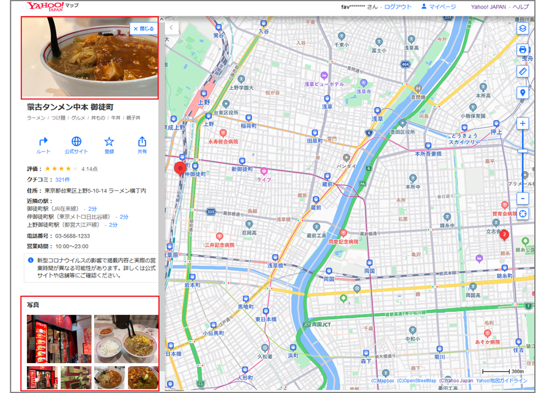Click the 蔵前 subway station icon
Screen dimensions: 542x393
point(327,177)
